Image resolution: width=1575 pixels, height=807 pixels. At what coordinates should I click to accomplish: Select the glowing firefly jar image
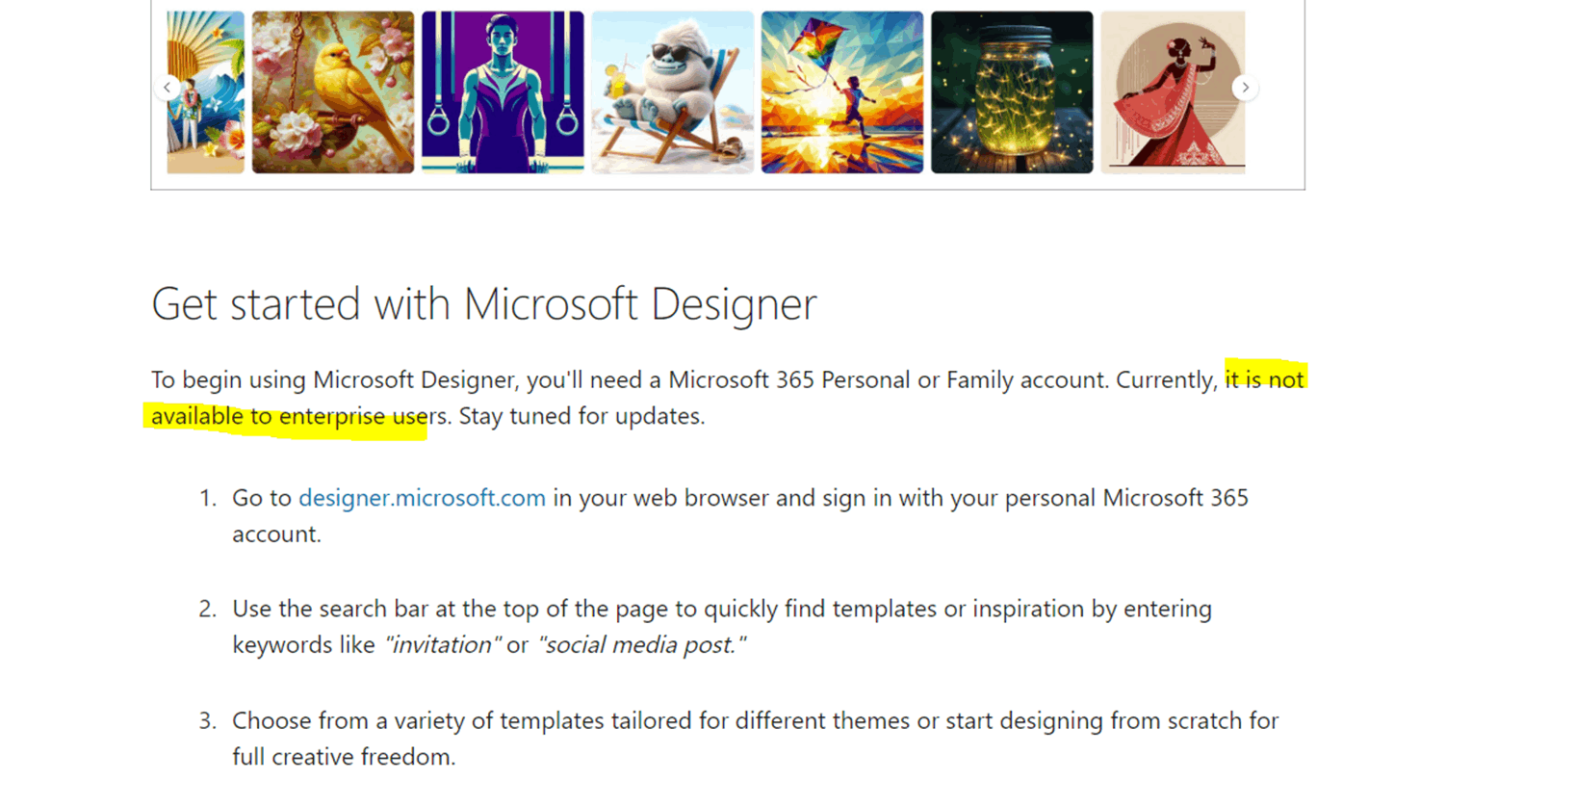pos(1011,92)
